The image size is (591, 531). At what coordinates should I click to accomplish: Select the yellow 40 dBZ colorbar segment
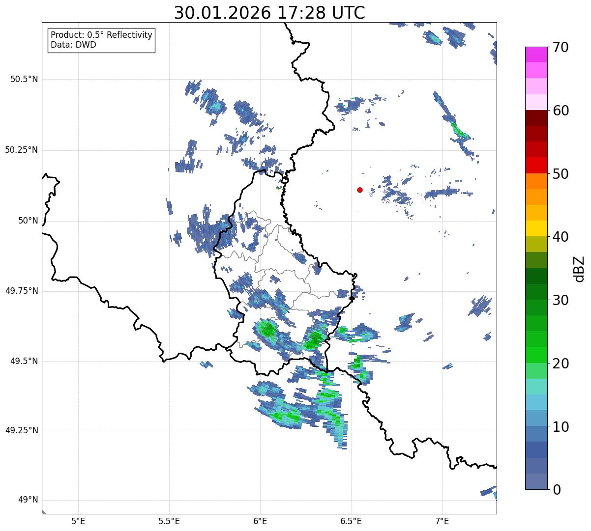536,228
